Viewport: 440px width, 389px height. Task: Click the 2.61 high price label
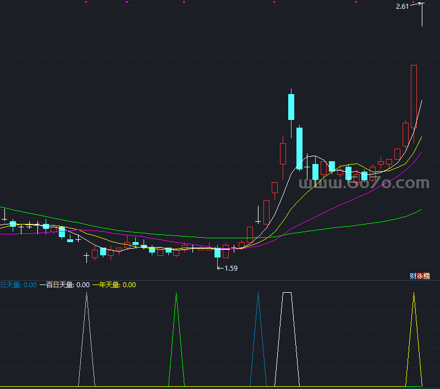tap(402, 7)
